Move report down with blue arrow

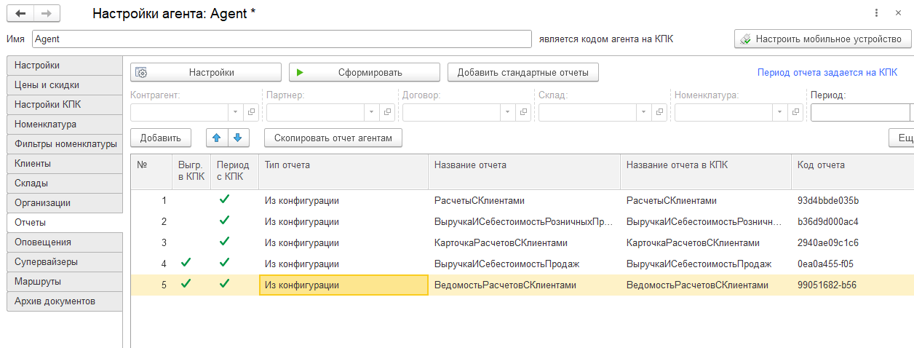(239, 137)
